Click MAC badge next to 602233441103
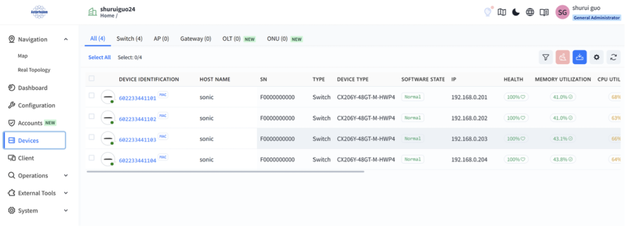 (x=163, y=136)
